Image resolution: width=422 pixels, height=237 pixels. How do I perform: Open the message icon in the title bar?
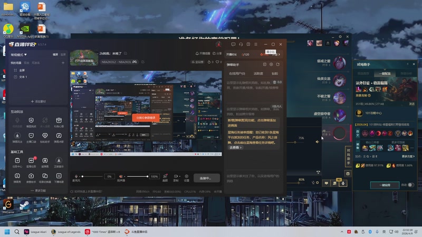coord(233,44)
